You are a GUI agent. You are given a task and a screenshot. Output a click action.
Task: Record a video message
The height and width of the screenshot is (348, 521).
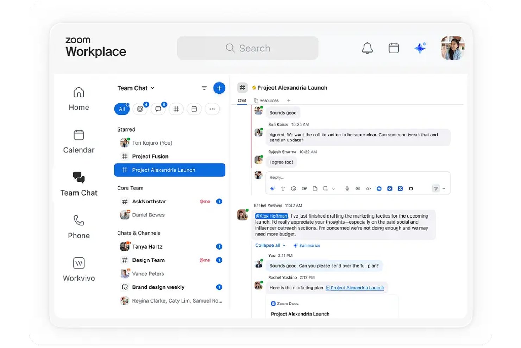click(x=358, y=189)
